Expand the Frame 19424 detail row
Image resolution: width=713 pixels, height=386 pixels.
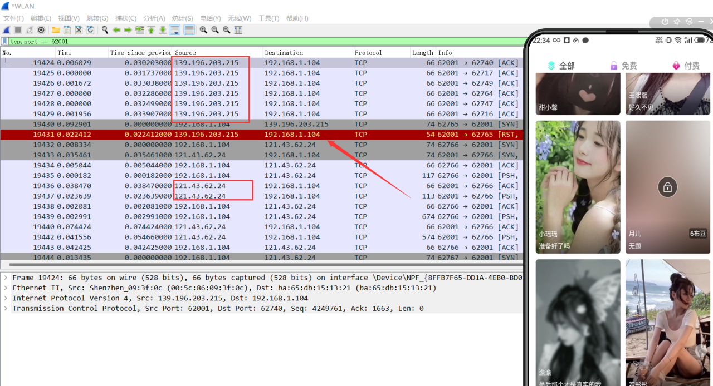coord(5,278)
